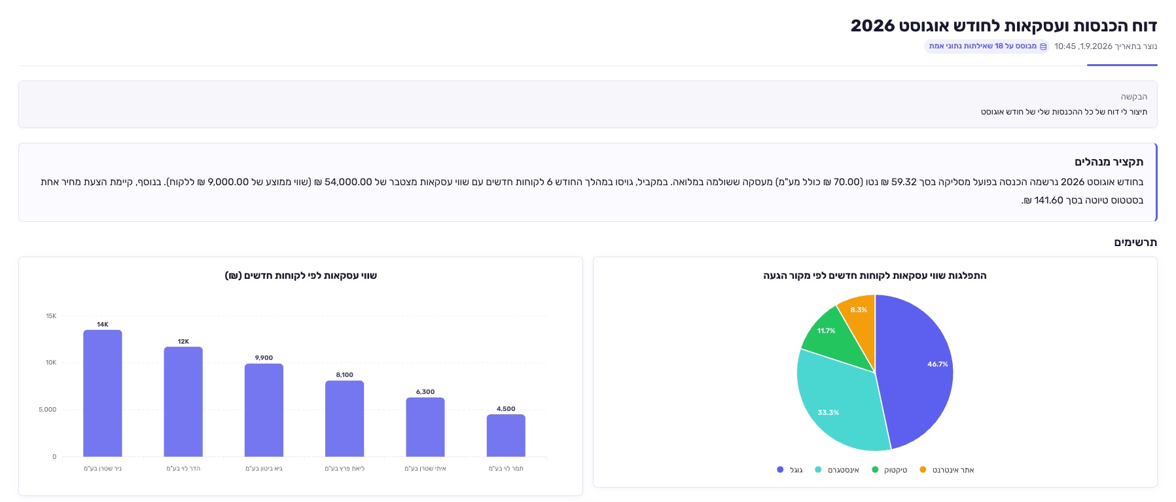Click the 'הבקשה' label in the request box
This screenshot has height=502, width=1176.
1134,97
